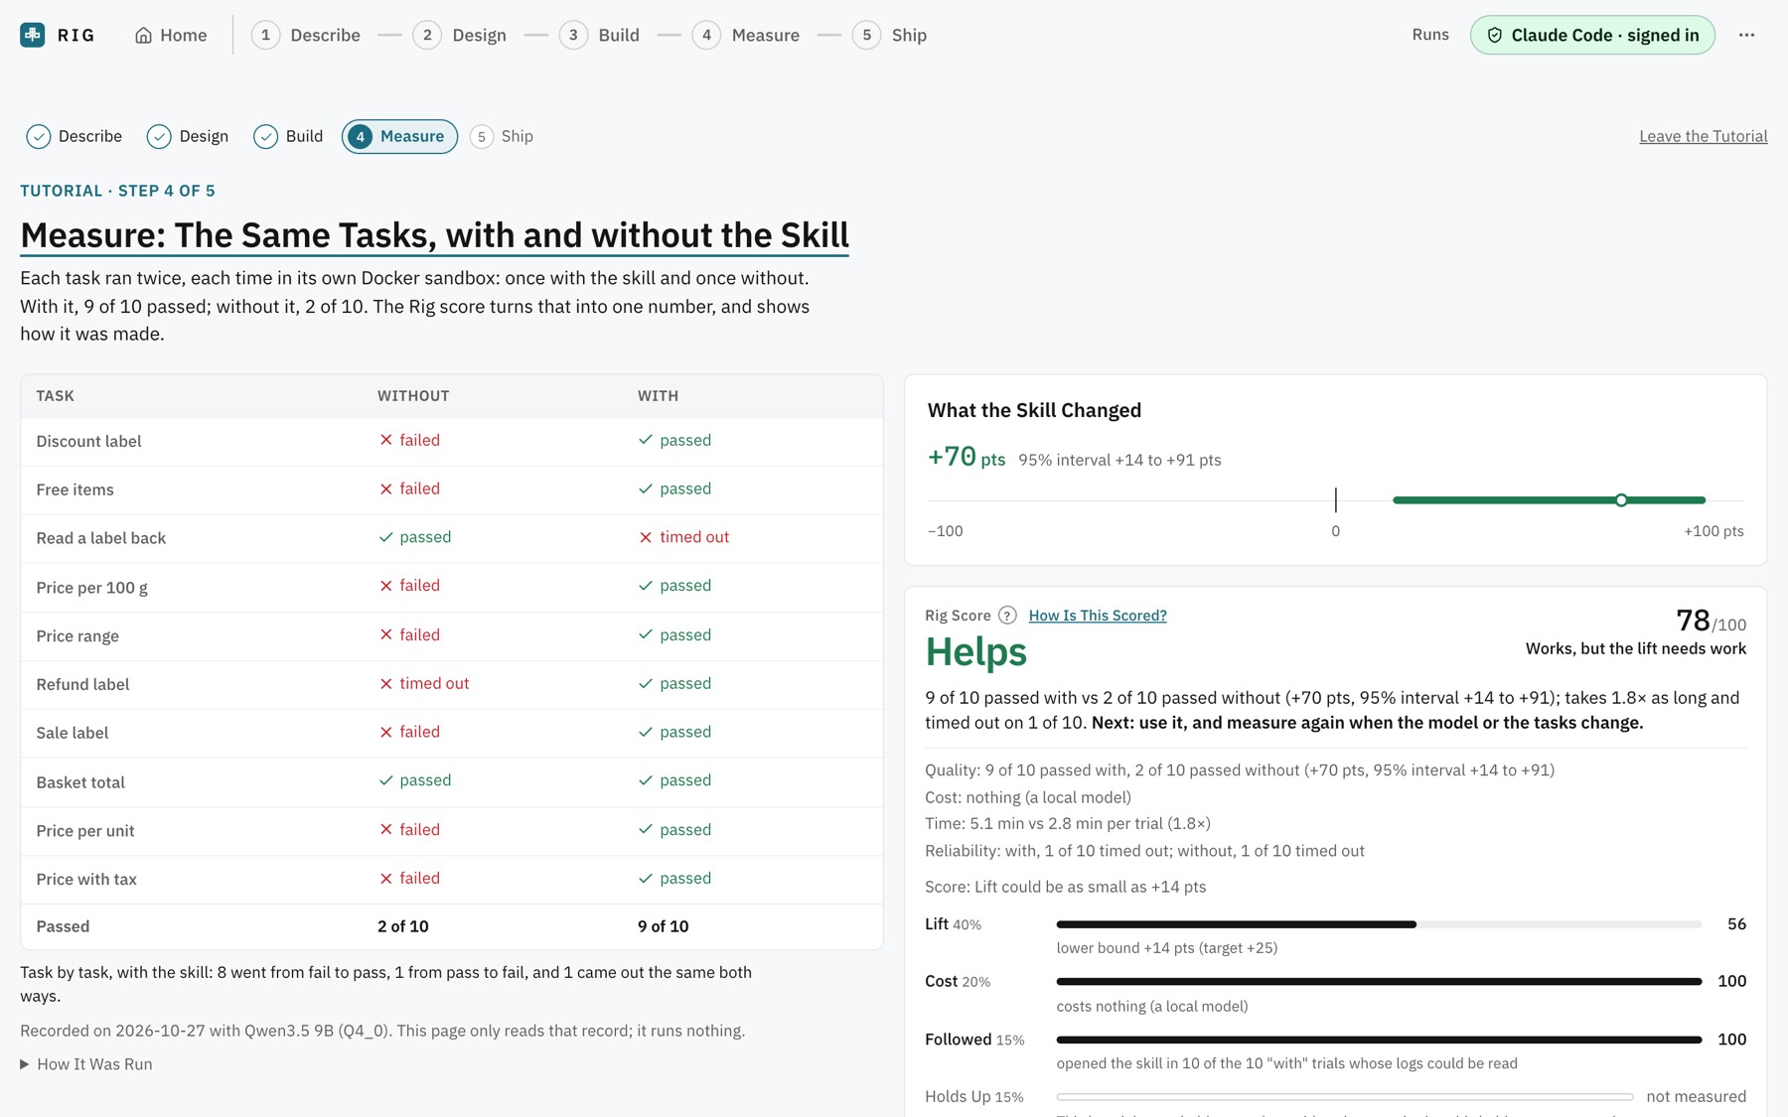Click the Claude Code signed in button
Viewport: 1788px width, 1117px height.
tap(1592, 35)
